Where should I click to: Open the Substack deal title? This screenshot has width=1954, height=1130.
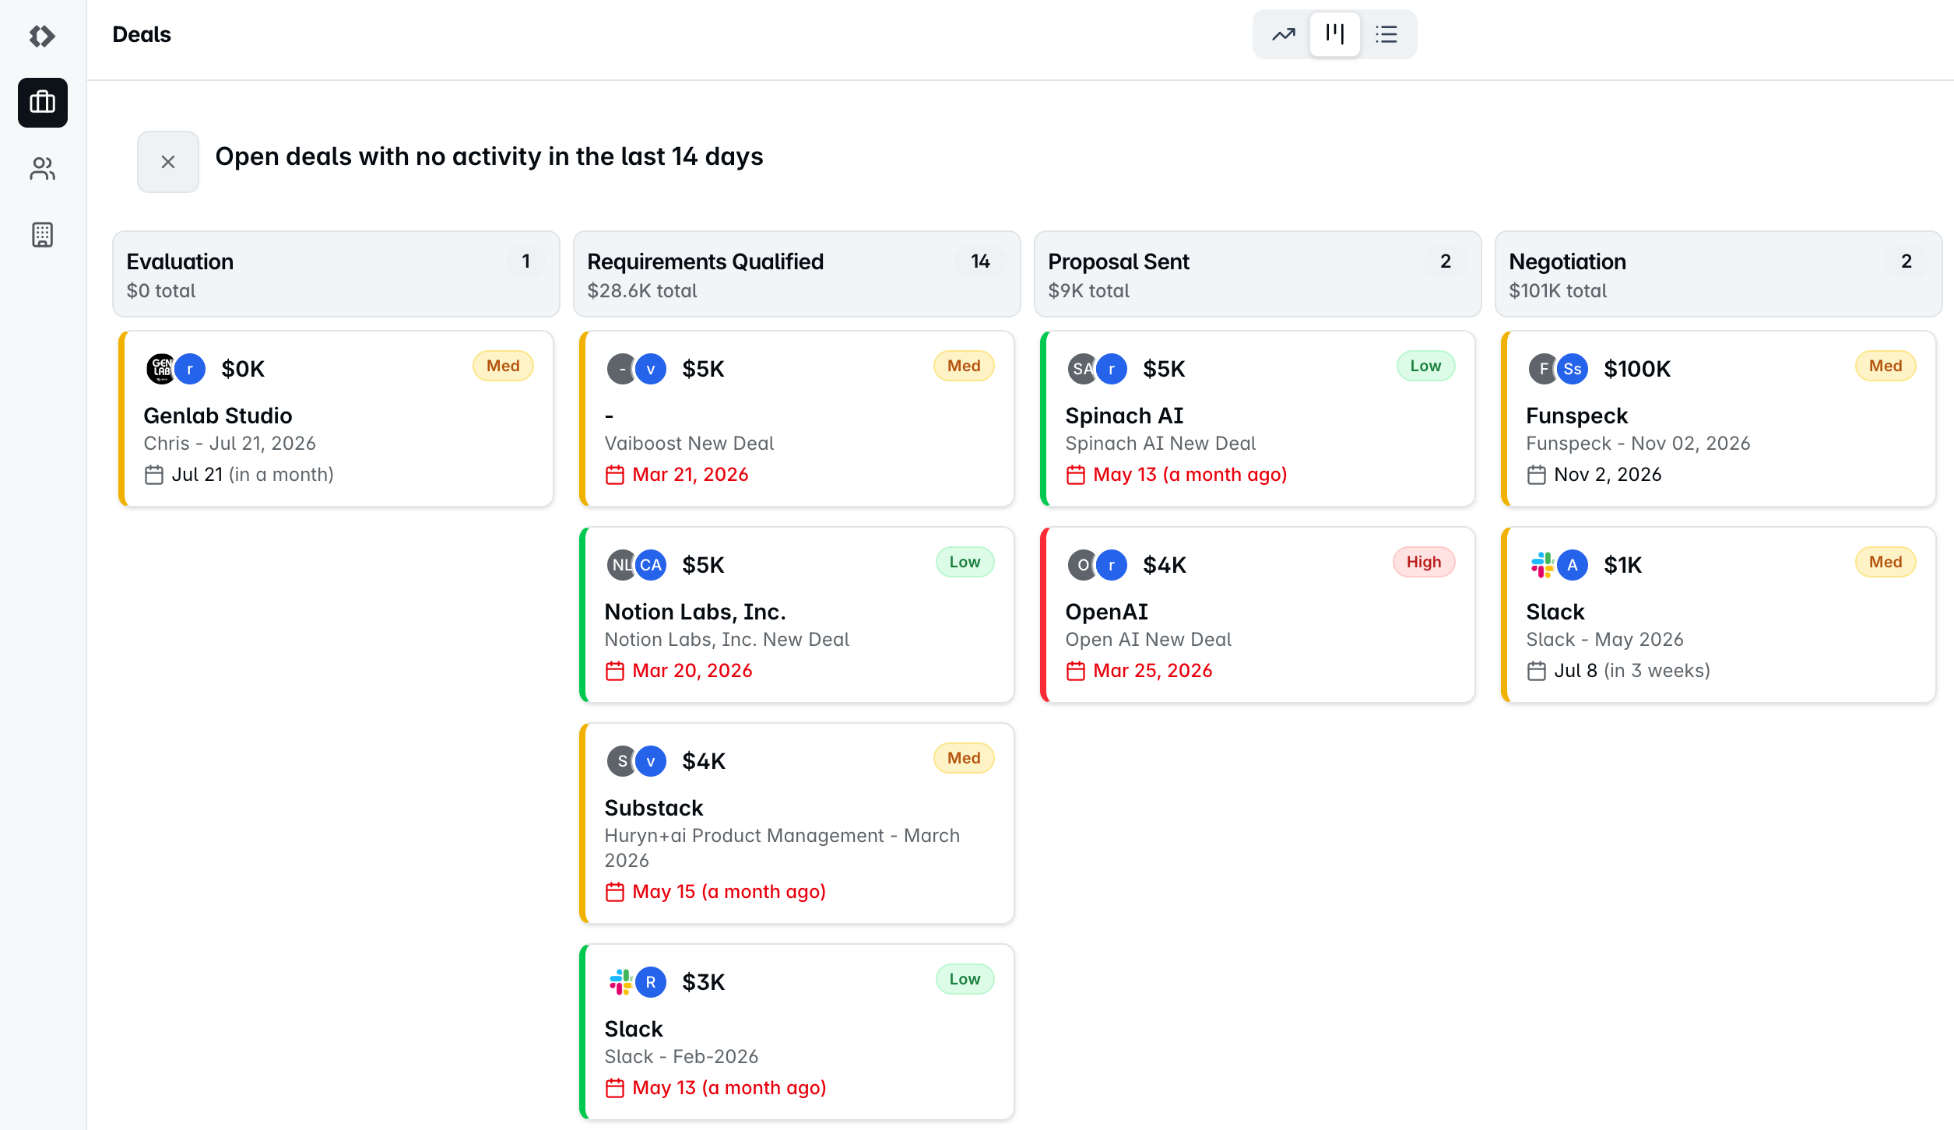point(654,808)
